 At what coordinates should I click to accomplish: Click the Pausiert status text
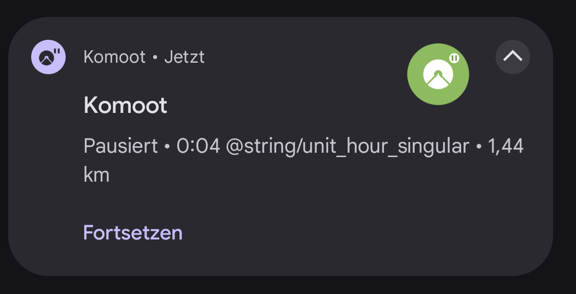(x=120, y=146)
